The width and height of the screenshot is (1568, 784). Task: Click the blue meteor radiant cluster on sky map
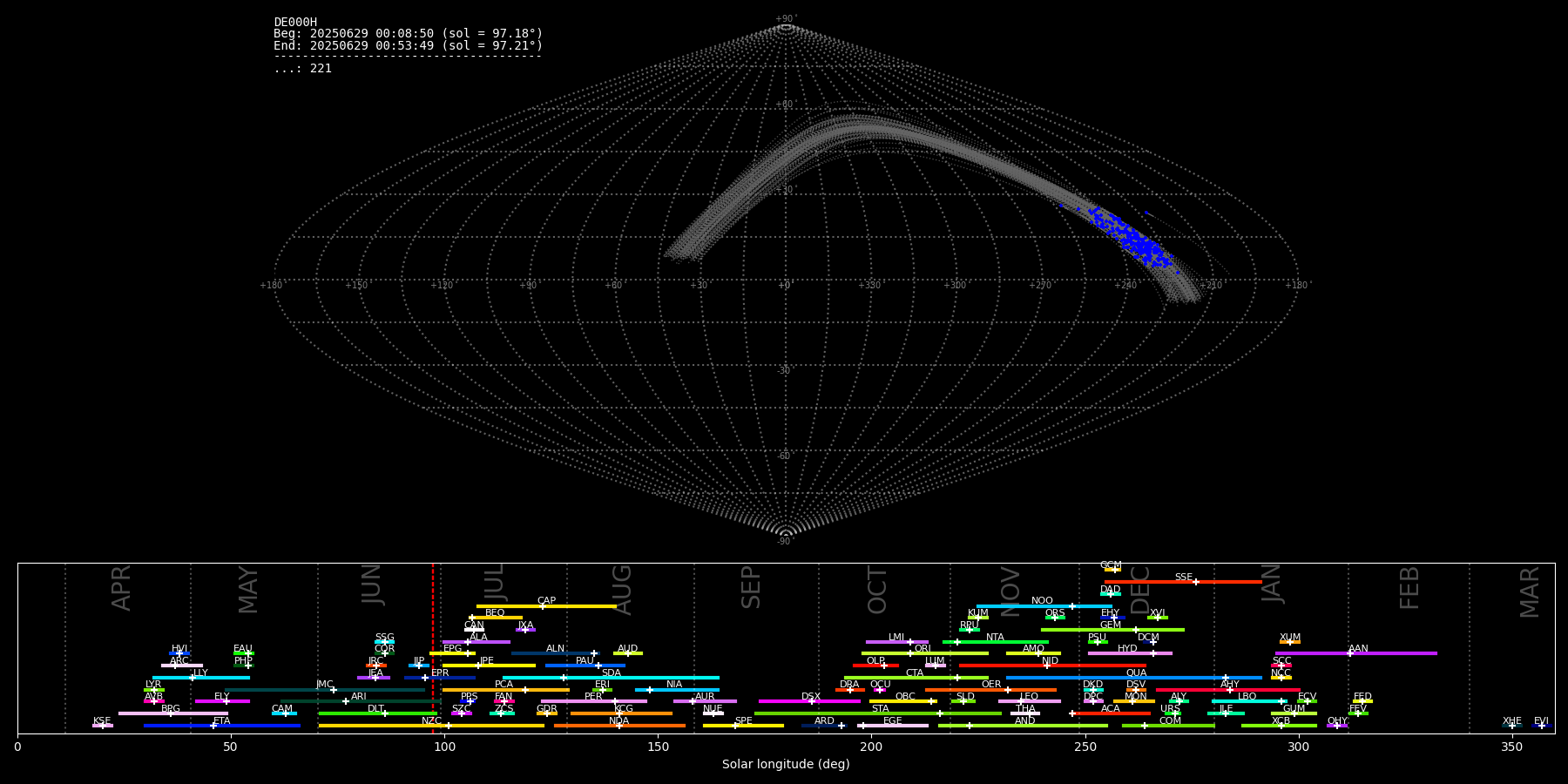click(x=1135, y=240)
